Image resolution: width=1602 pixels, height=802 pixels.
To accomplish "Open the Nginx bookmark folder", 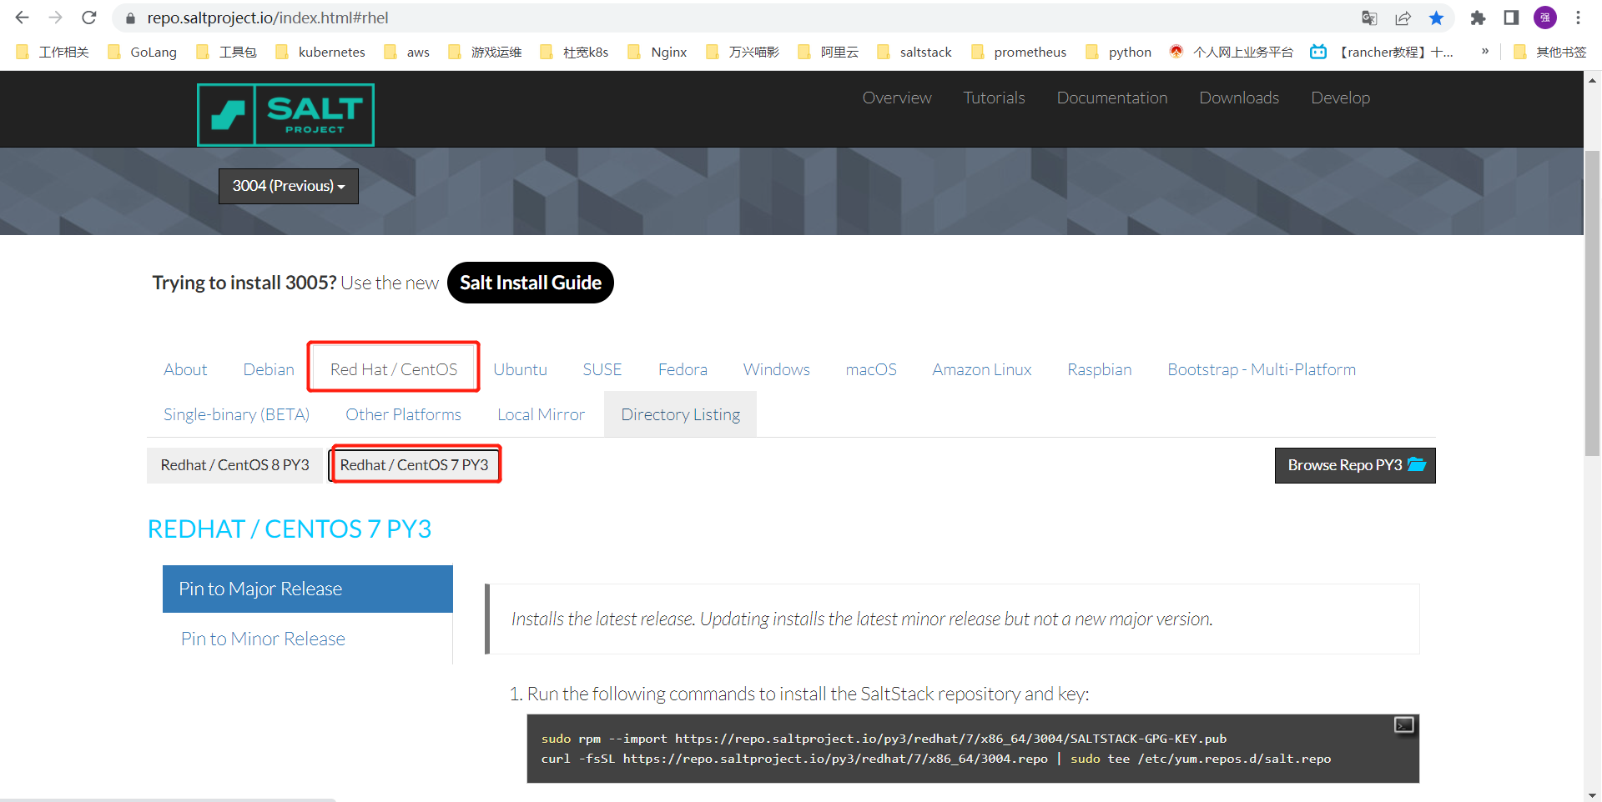I will click(x=657, y=52).
